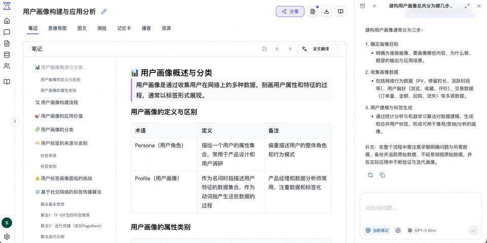The width and height of the screenshot is (487, 243).
Task: Open the documents icon in left sidebar
Action: [7, 44]
